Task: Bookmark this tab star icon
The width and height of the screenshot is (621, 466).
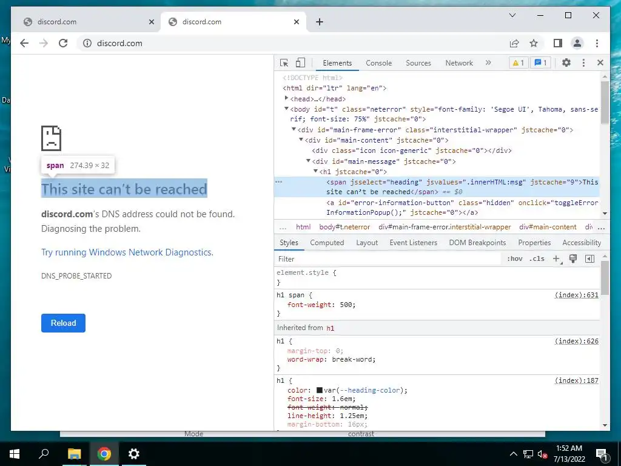Action: point(534,43)
